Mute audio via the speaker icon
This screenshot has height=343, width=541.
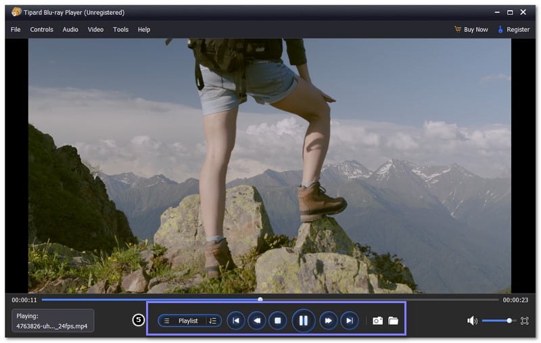coord(472,321)
